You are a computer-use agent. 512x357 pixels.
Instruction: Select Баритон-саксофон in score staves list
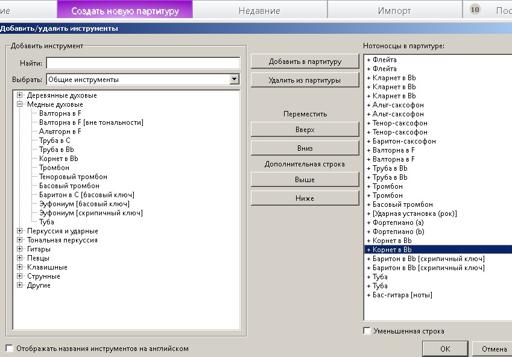pyautogui.click(x=404, y=141)
